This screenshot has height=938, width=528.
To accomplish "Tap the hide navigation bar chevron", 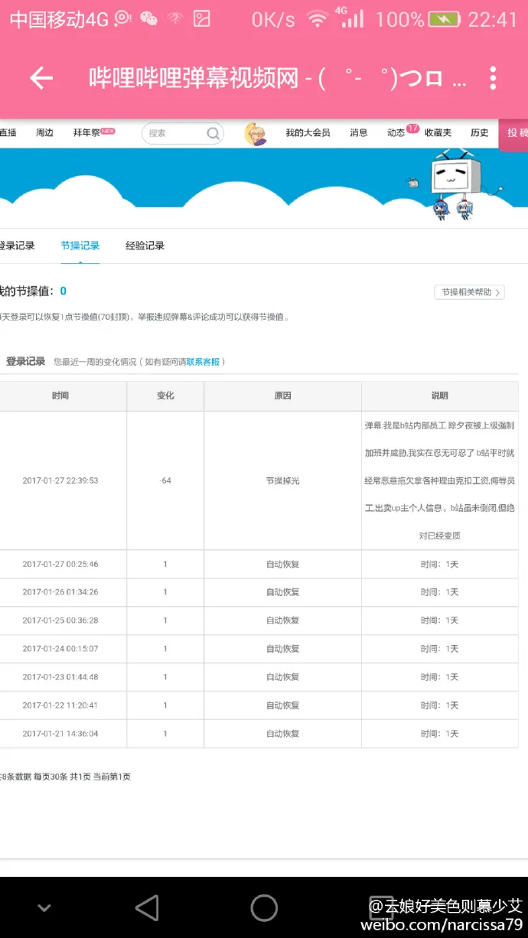I will 44,908.
